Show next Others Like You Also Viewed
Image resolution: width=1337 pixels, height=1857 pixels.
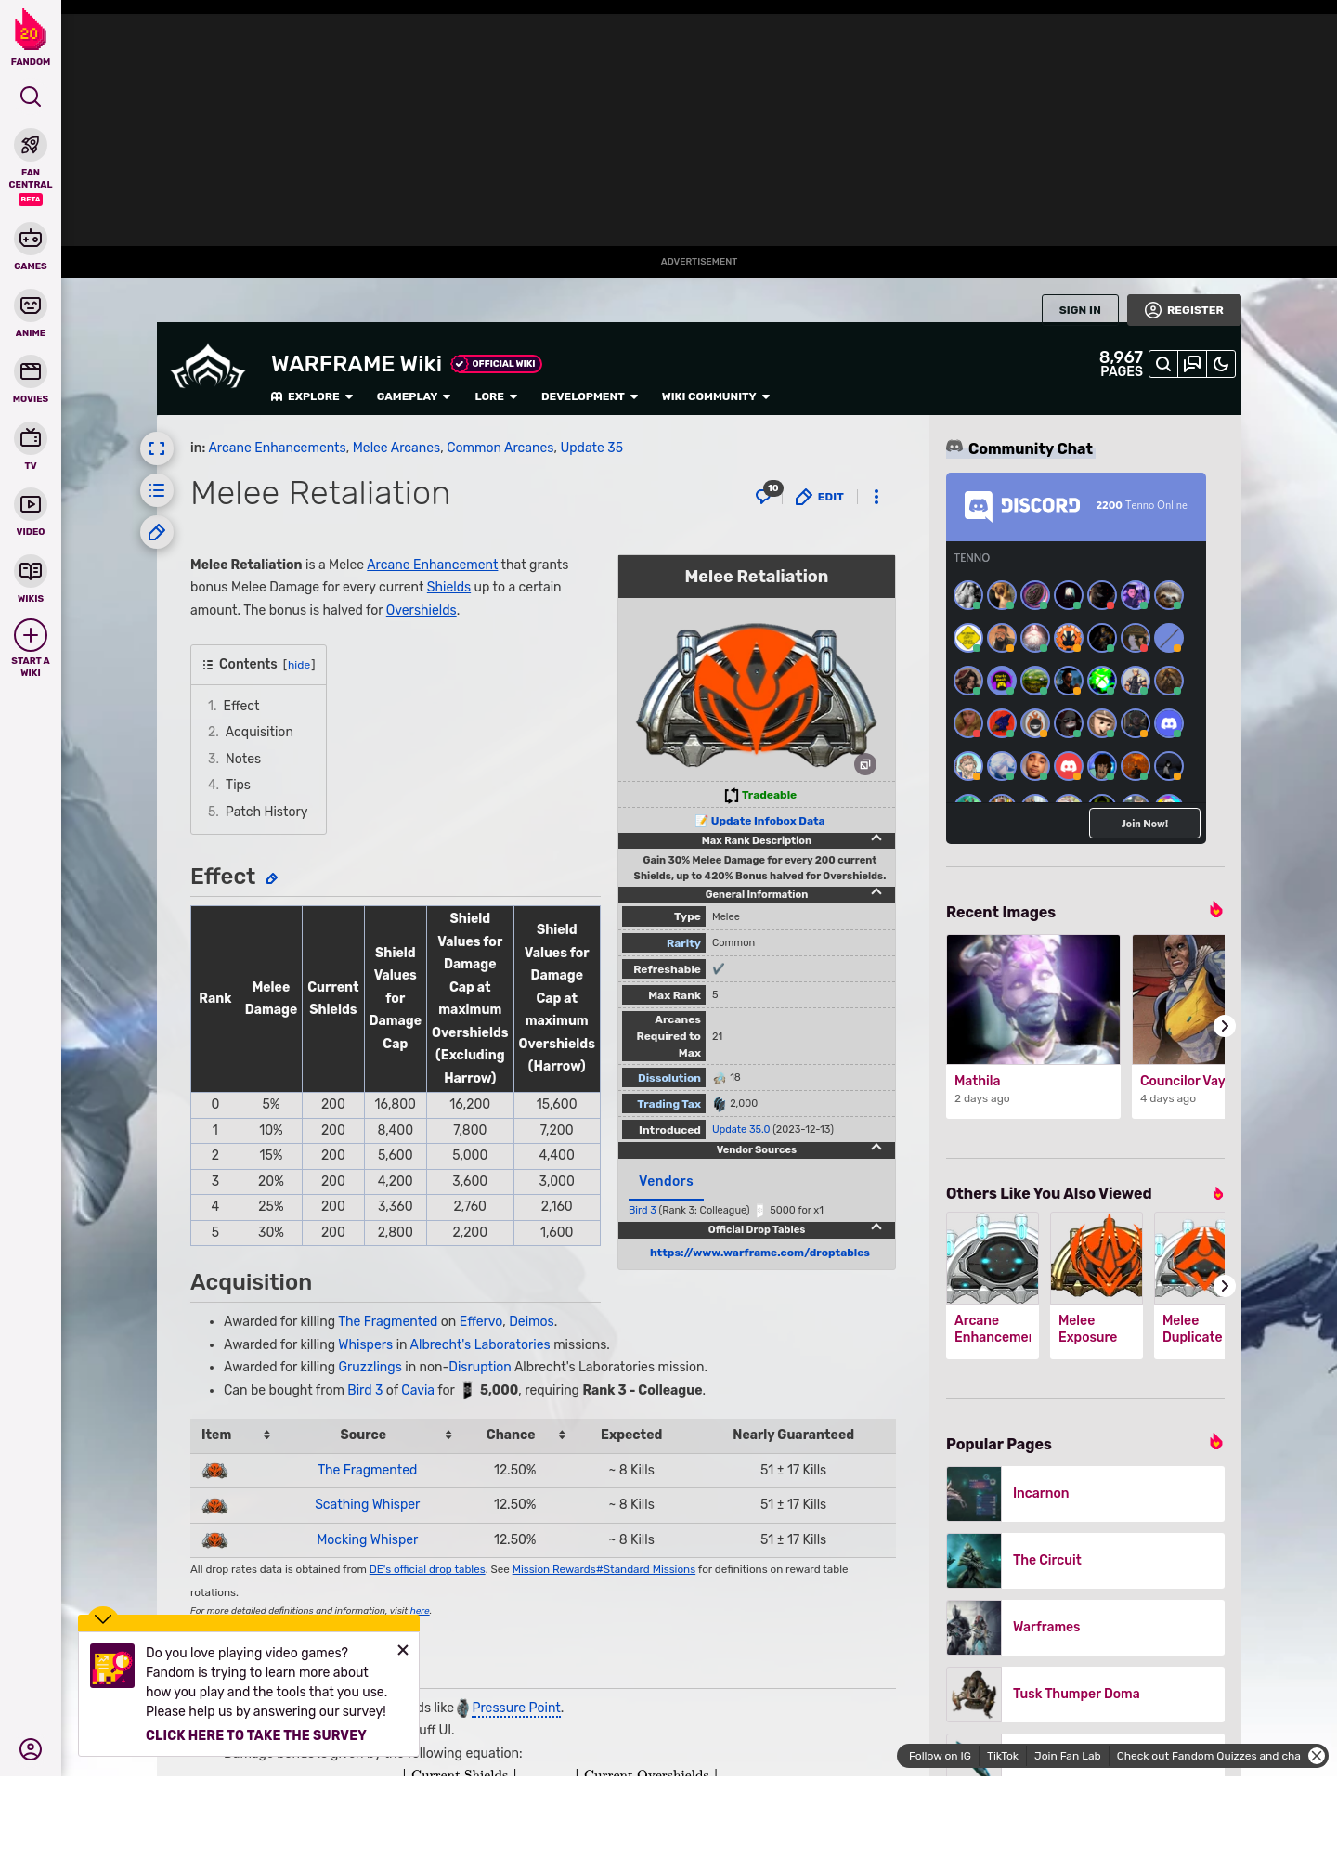[x=1225, y=1286]
